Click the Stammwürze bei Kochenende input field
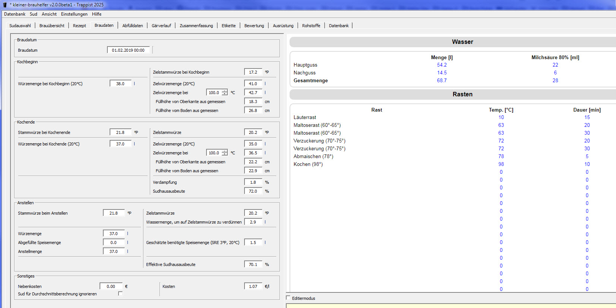Viewport: 616px width, 308px height. click(x=120, y=132)
